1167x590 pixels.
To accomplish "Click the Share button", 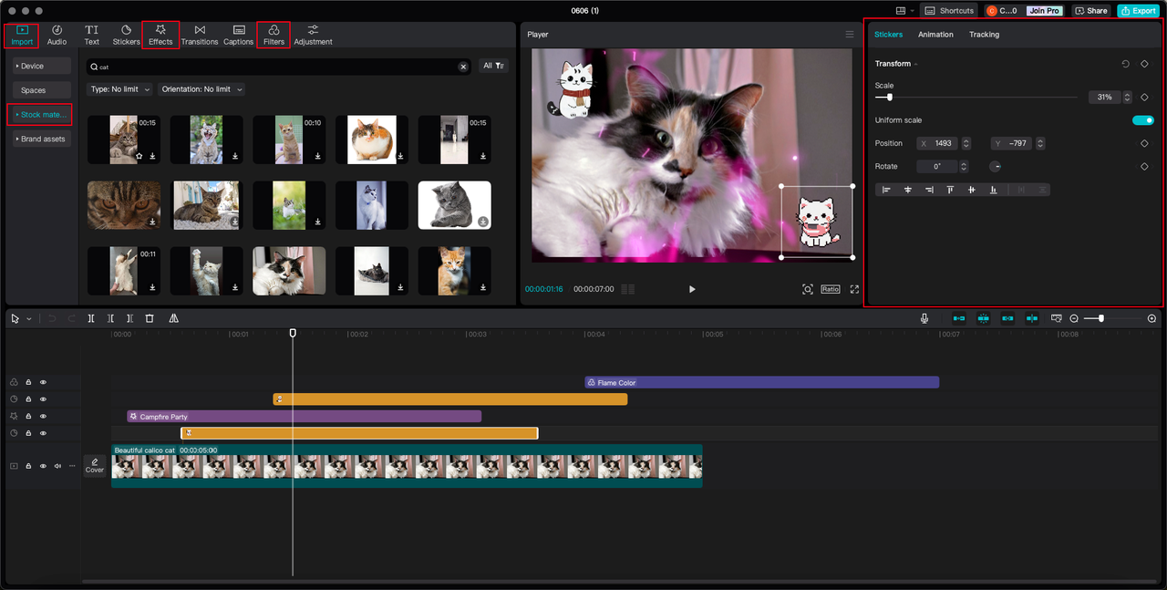I will coord(1091,11).
